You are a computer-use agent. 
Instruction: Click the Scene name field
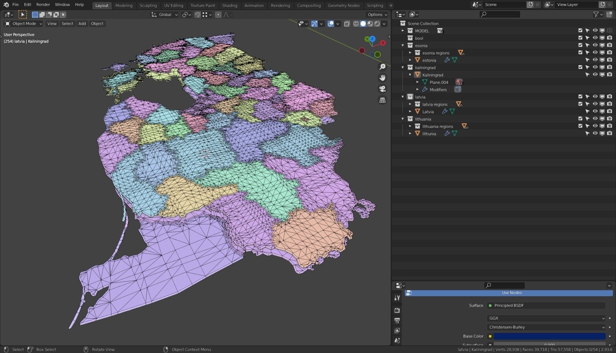pos(504,5)
